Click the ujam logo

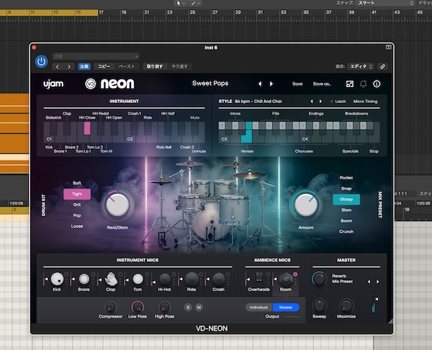click(x=53, y=84)
